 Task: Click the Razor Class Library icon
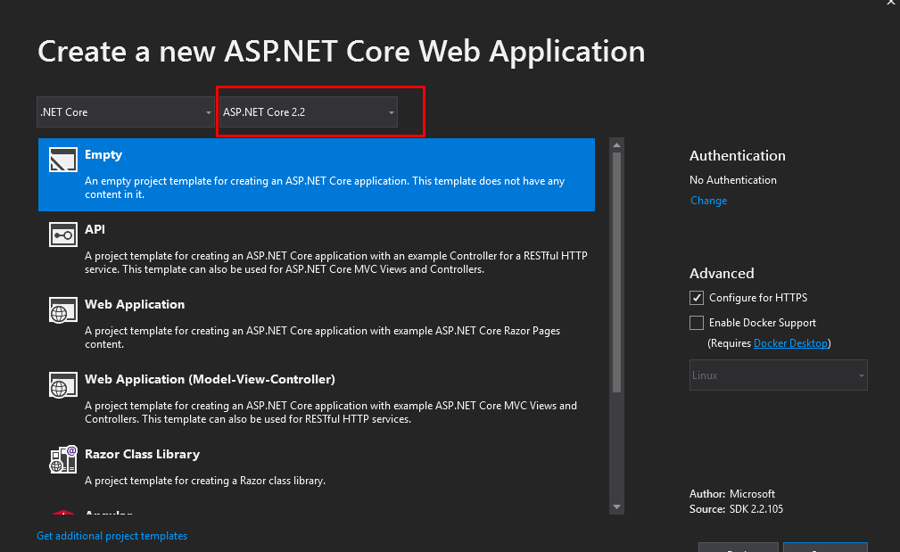(63, 459)
